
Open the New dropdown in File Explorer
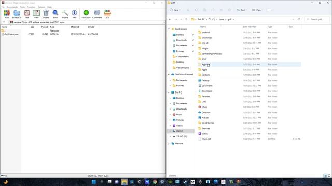click(x=175, y=10)
